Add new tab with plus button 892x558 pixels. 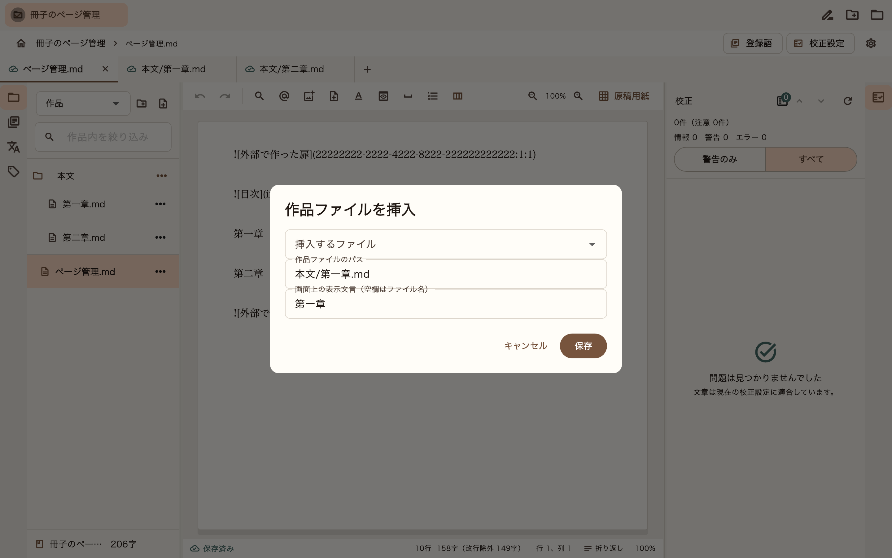(x=367, y=69)
